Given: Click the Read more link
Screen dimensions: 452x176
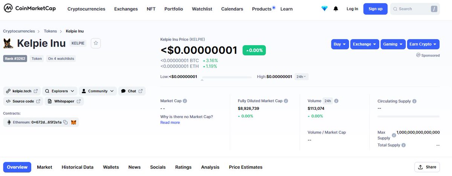Looking at the screenshot, I should (x=170, y=123).
